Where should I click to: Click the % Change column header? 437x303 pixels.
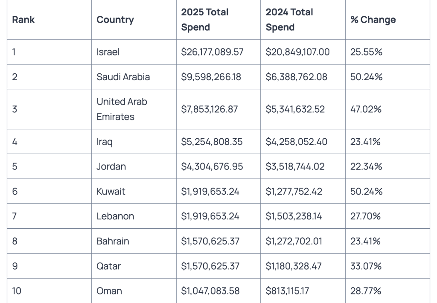pos(373,20)
